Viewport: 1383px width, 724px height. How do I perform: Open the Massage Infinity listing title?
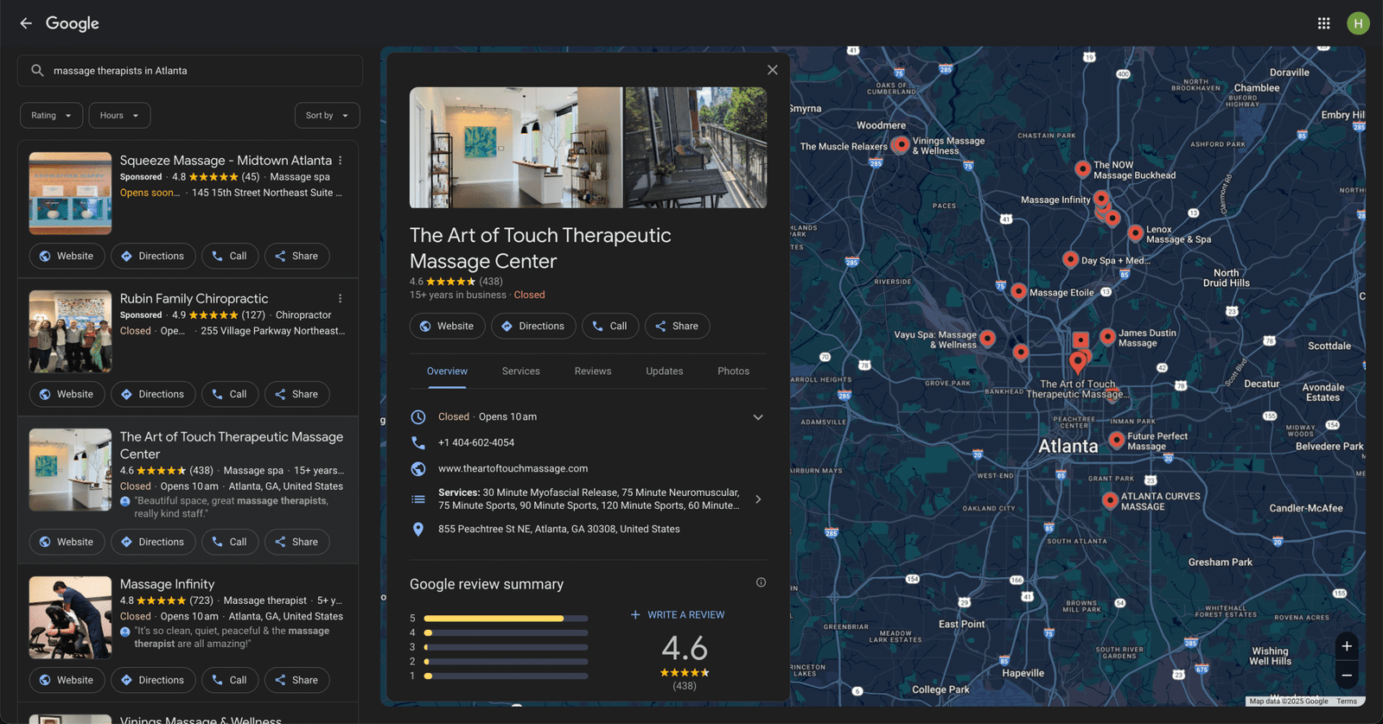(167, 585)
